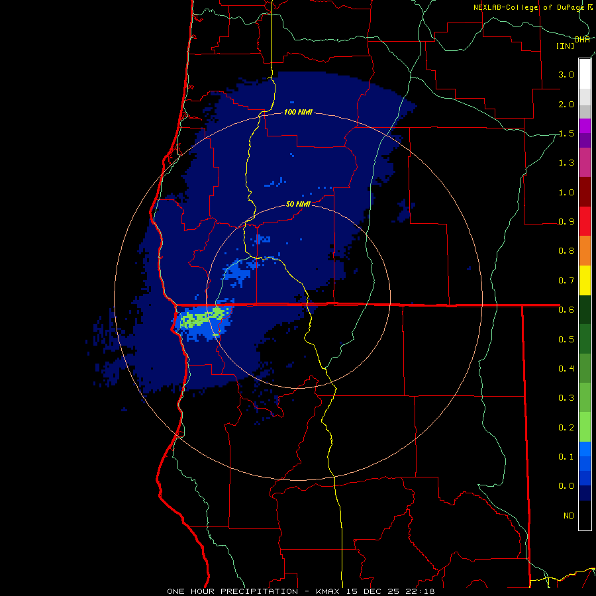Click the ND no-data legend label
Screen dimensions: 596x596
(569, 516)
